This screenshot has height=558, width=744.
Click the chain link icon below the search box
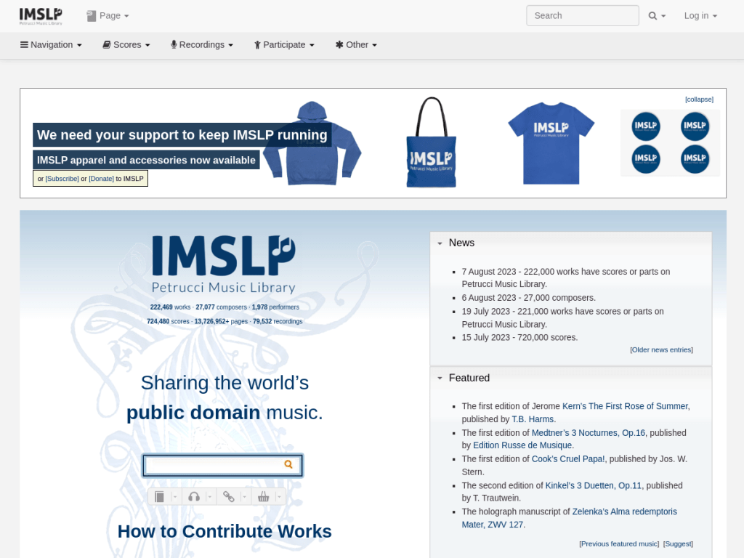point(228,497)
